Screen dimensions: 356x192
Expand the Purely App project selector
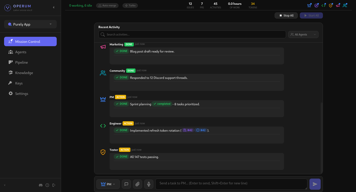[x=30, y=24]
